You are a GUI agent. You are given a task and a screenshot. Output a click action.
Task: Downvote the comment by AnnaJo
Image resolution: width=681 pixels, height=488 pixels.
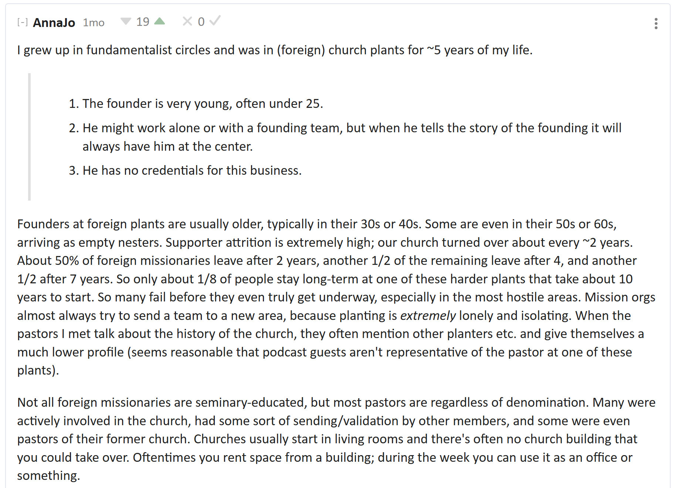(126, 21)
